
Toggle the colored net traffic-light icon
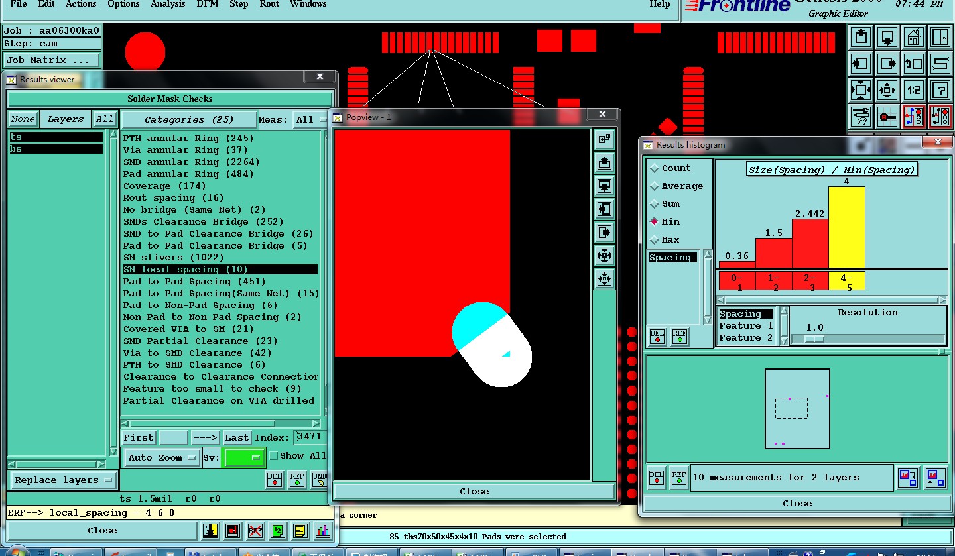(x=914, y=117)
